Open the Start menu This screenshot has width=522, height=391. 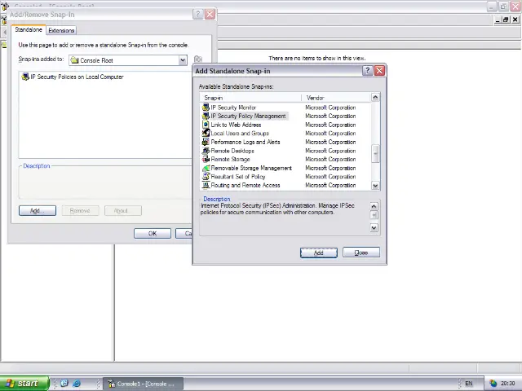click(24, 384)
